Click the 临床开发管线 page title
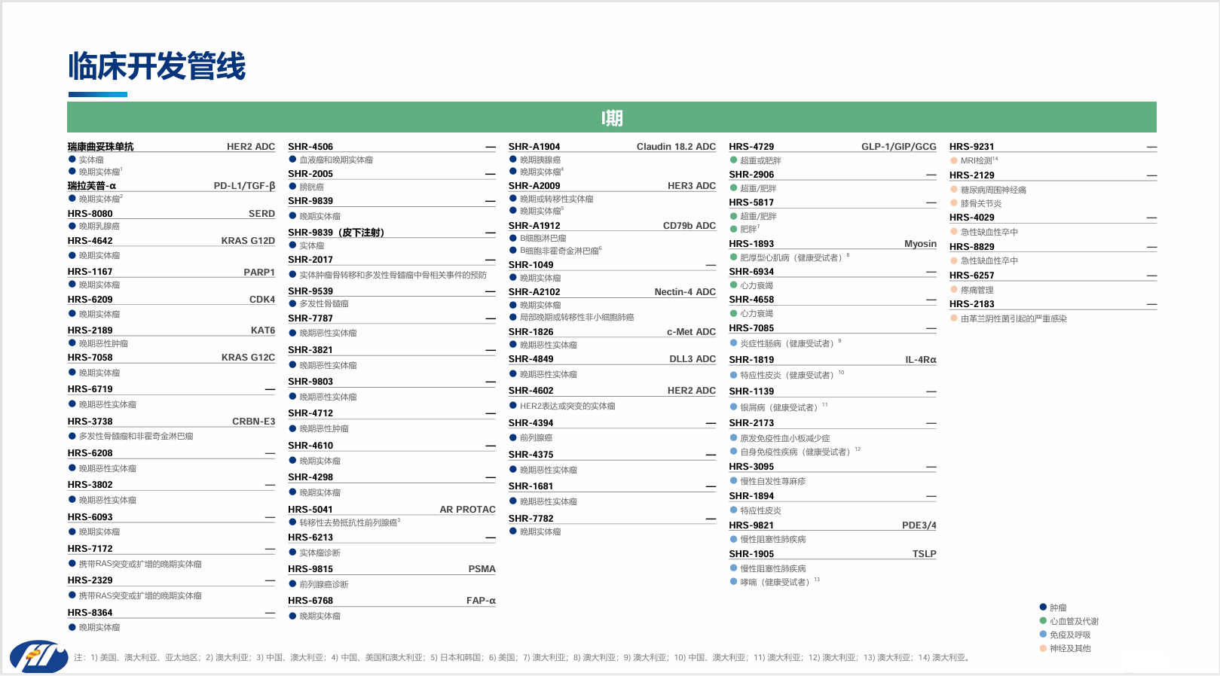Image resolution: width=1220 pixels, height=676 pixels. click(157, 66)
